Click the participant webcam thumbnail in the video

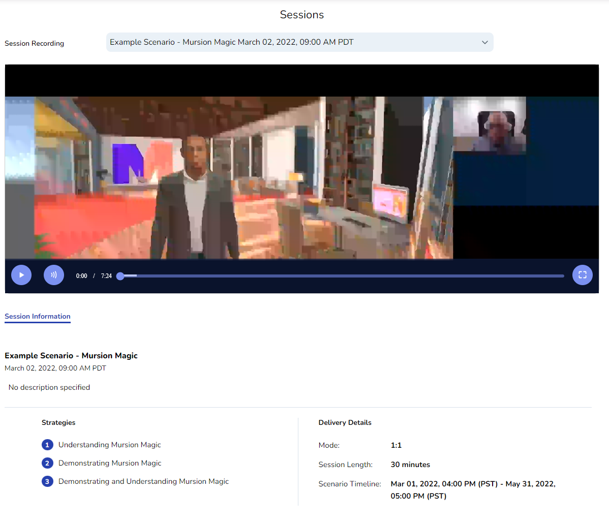tap(489, 125)
